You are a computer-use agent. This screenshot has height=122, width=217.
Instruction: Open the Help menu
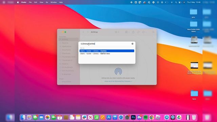pos(61,2)
